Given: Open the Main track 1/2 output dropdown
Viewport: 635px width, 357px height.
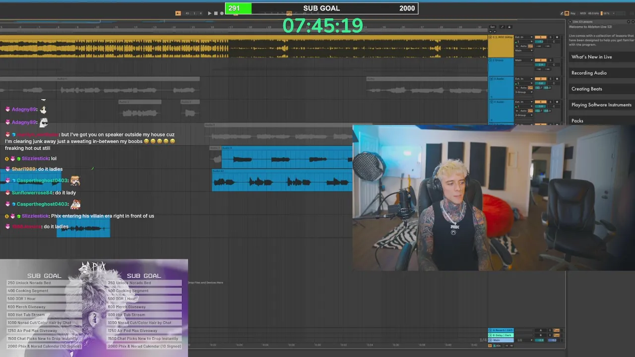Looking at the screenshot, I should click(524, 340).
